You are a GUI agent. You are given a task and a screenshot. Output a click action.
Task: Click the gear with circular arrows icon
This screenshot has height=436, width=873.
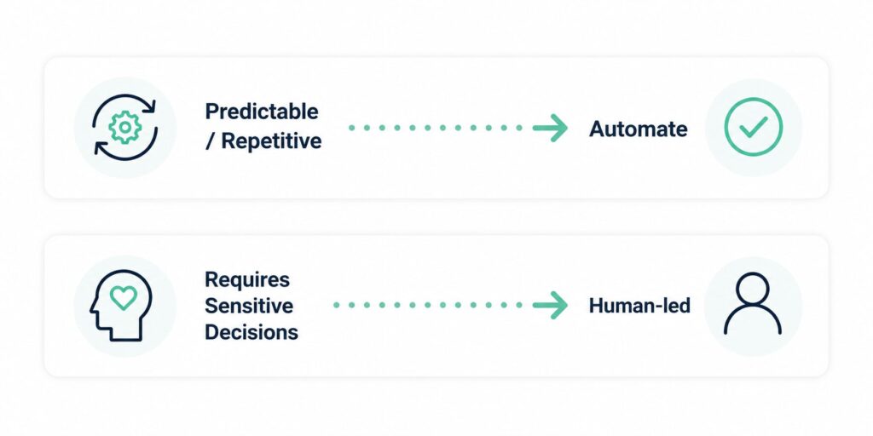click(125, 128)
